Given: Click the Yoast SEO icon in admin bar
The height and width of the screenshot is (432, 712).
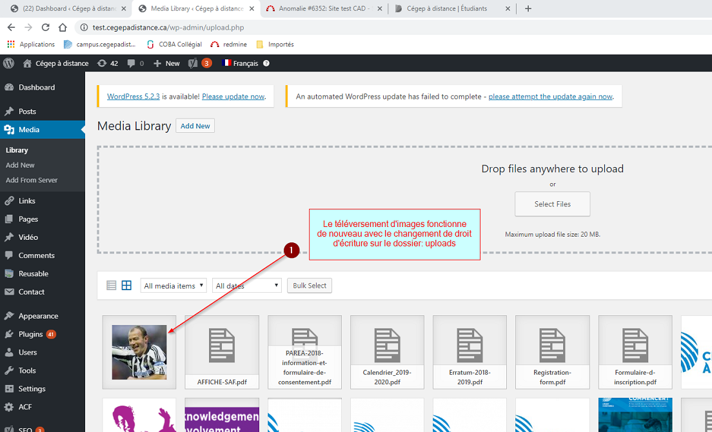Looking at the screenshot, I should point(193,63).
